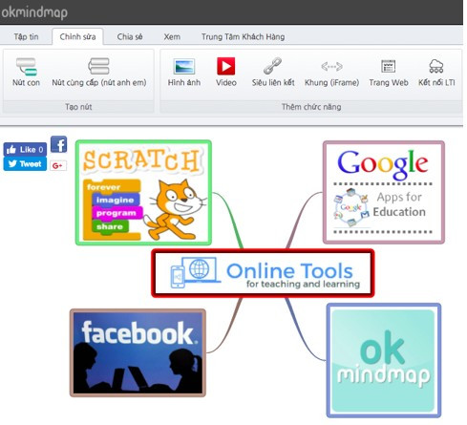The height and width of the screenshot is (425, 467).
Task: Click the Facebook Like button
Action: (x=25, y=149)
